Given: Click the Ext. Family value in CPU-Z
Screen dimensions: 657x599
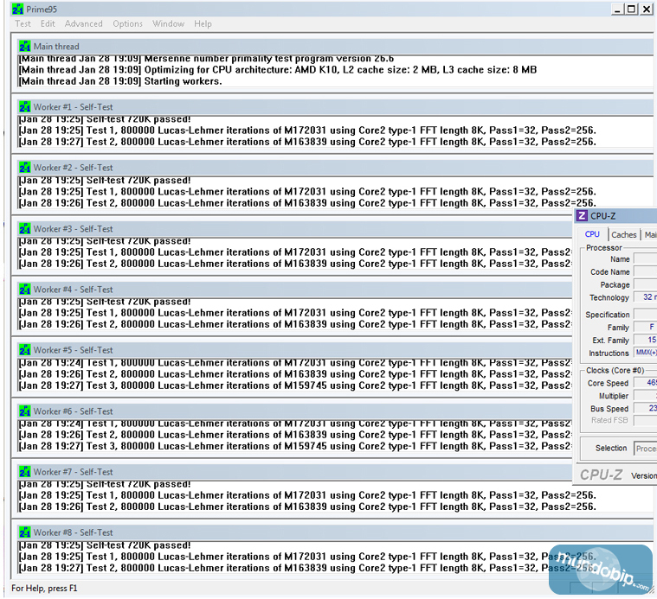Looking at the screenshot, I should coord(646,340).
